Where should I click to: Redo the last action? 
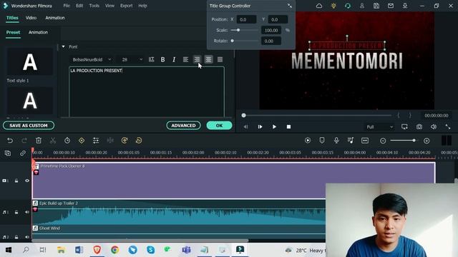coord(24,141)
